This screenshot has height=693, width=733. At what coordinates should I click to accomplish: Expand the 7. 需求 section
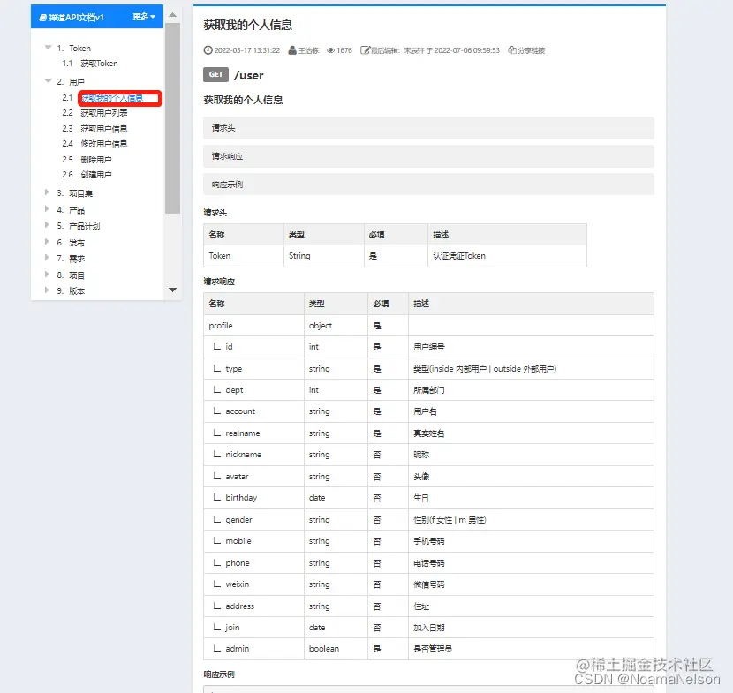46,258
